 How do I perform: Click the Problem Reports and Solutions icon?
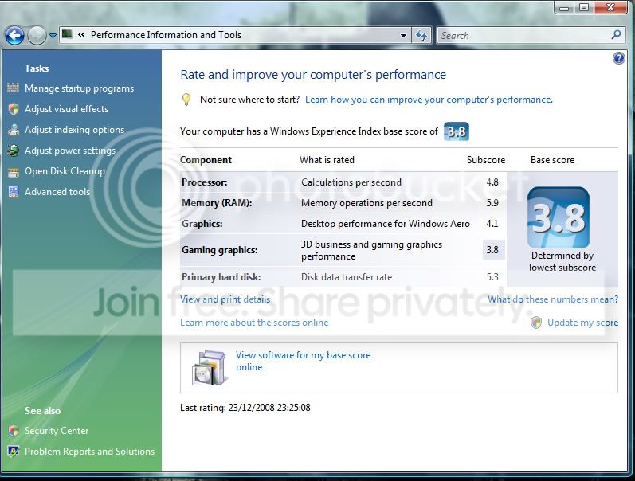click(x=14, y=452)
